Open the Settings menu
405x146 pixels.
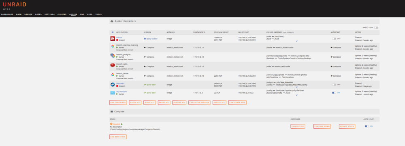(49, 15)
